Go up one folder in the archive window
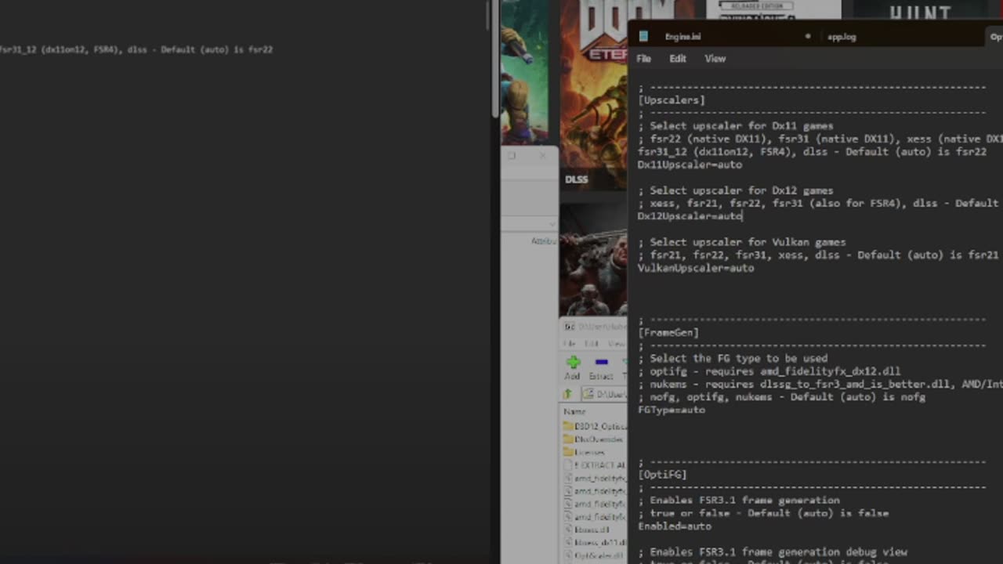Screen dimensions: 1003x564 point(567,394)
